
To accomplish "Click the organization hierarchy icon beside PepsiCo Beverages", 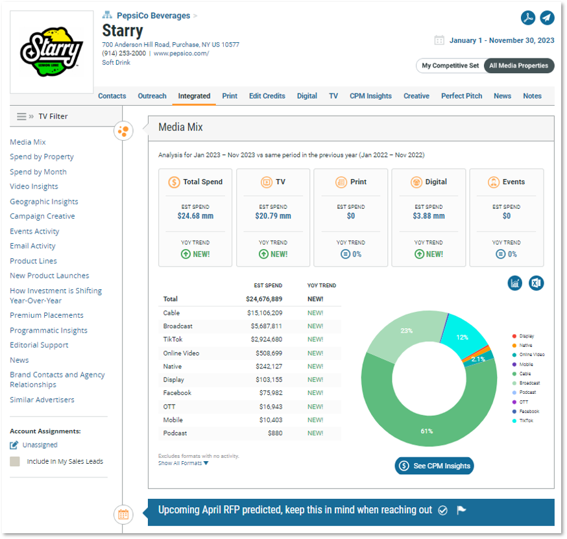I will coord(107,15).
